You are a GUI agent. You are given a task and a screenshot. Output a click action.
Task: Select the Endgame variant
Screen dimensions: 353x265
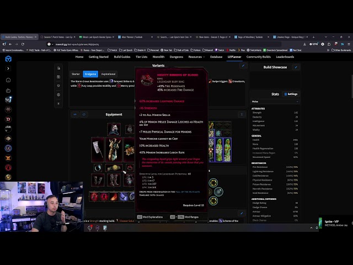(x=90, y=74)
